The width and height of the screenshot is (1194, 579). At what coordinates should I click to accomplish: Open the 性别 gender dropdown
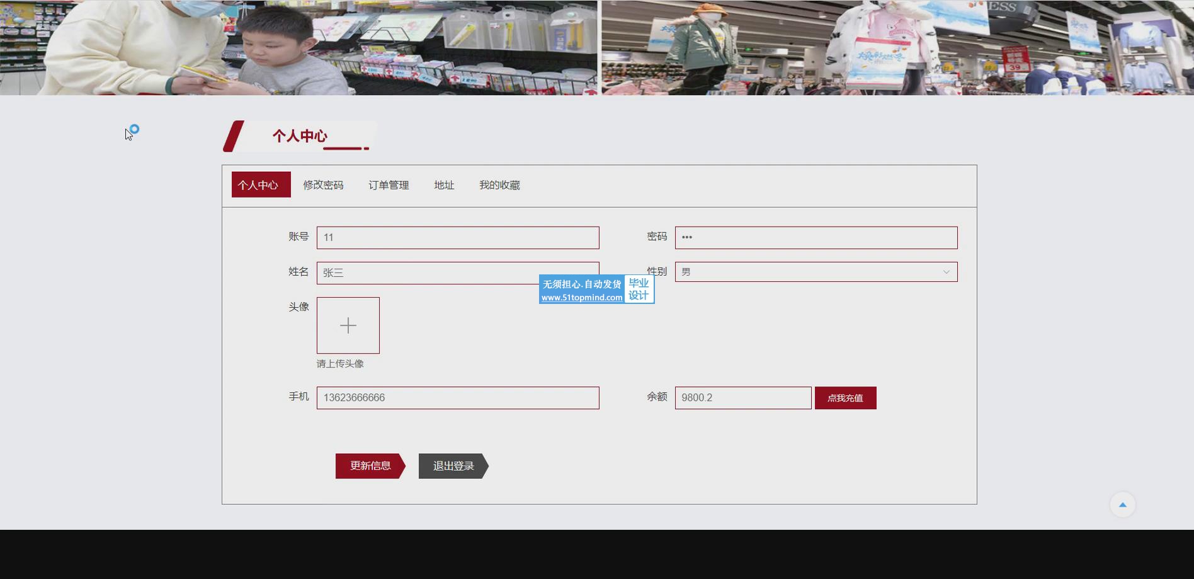pos(816,272)
